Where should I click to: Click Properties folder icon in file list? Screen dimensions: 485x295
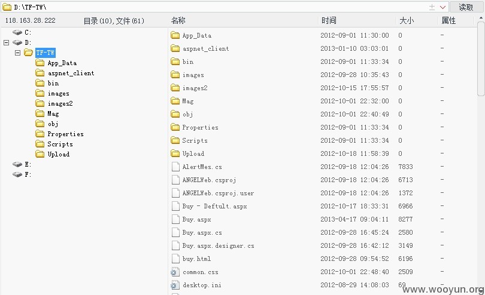click(175, 127)
